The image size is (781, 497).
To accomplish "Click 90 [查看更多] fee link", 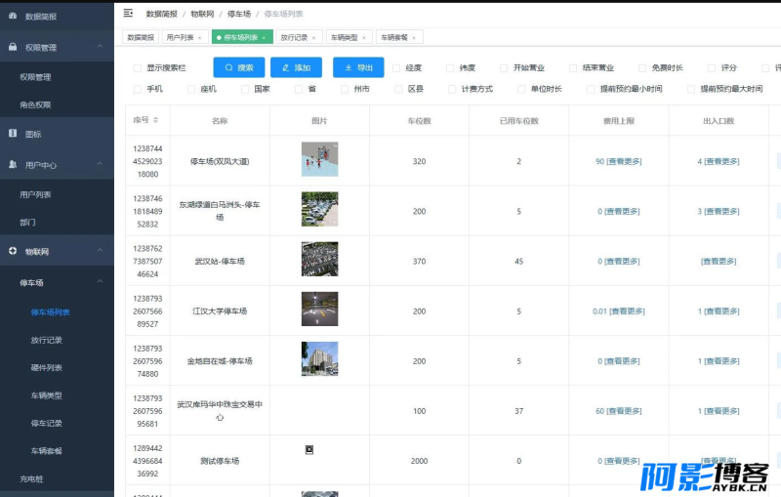I will click(x=619, y=161).
